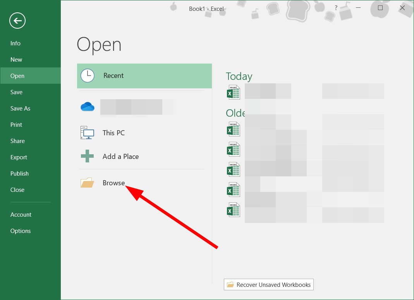Click the Add a Place plus icon
Viewport: 414px width, 300px height.
tap(88, 156)
